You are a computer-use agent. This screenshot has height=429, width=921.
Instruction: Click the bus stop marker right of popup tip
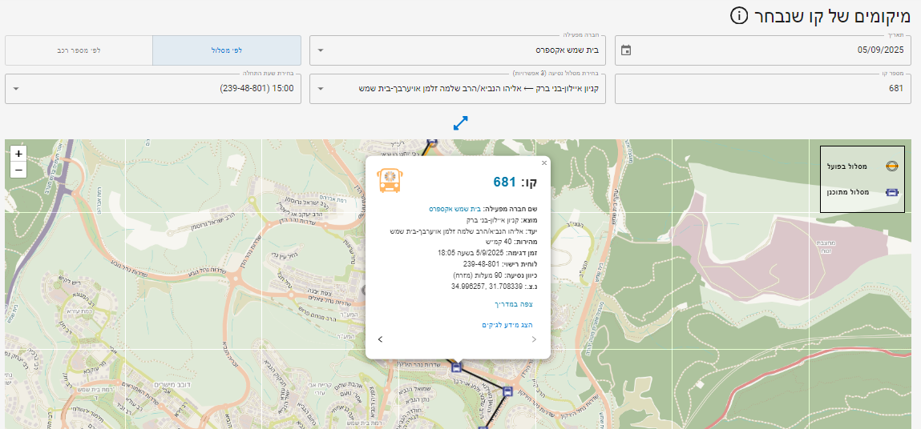(507, 391)
